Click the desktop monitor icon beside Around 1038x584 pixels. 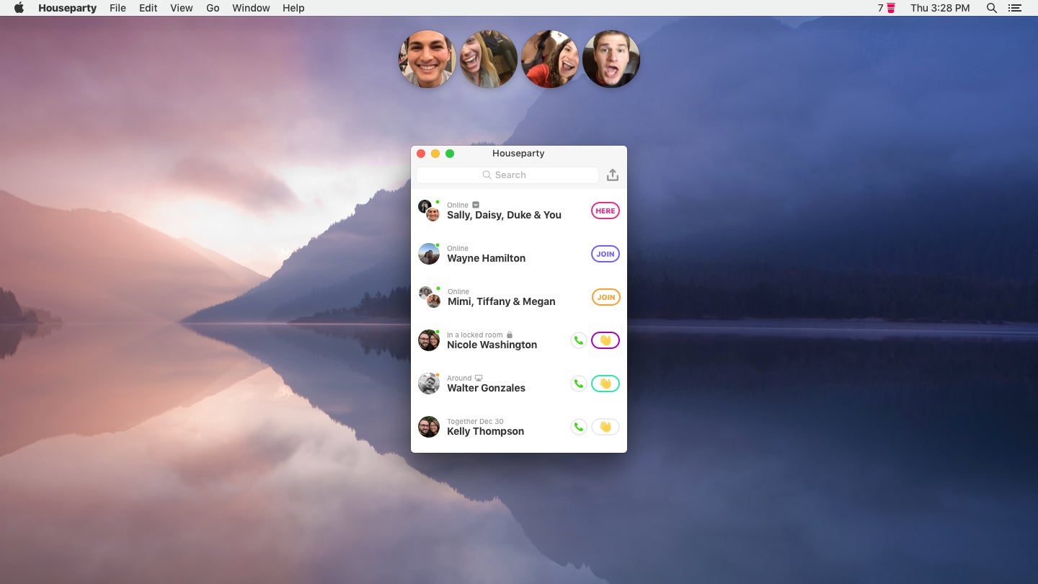pyautogui.click(x=479, y=378)
